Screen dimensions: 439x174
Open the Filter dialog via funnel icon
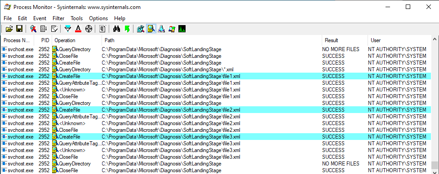[x=68, y=29]
